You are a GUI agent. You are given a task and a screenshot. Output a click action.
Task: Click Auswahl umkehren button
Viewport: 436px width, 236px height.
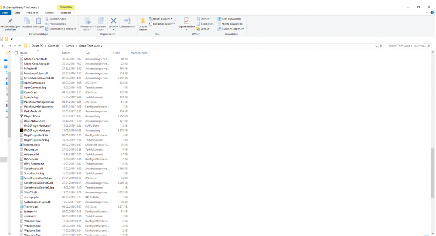tap(233, 29)
